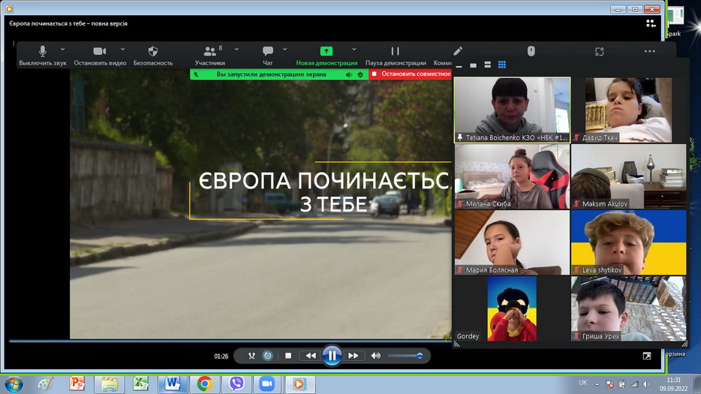Expand the arrow next to Участники
701x394 pixels.
(x=236, y=50)
